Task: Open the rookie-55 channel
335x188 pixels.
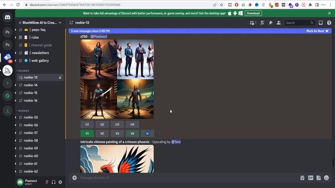Action: 40,117
